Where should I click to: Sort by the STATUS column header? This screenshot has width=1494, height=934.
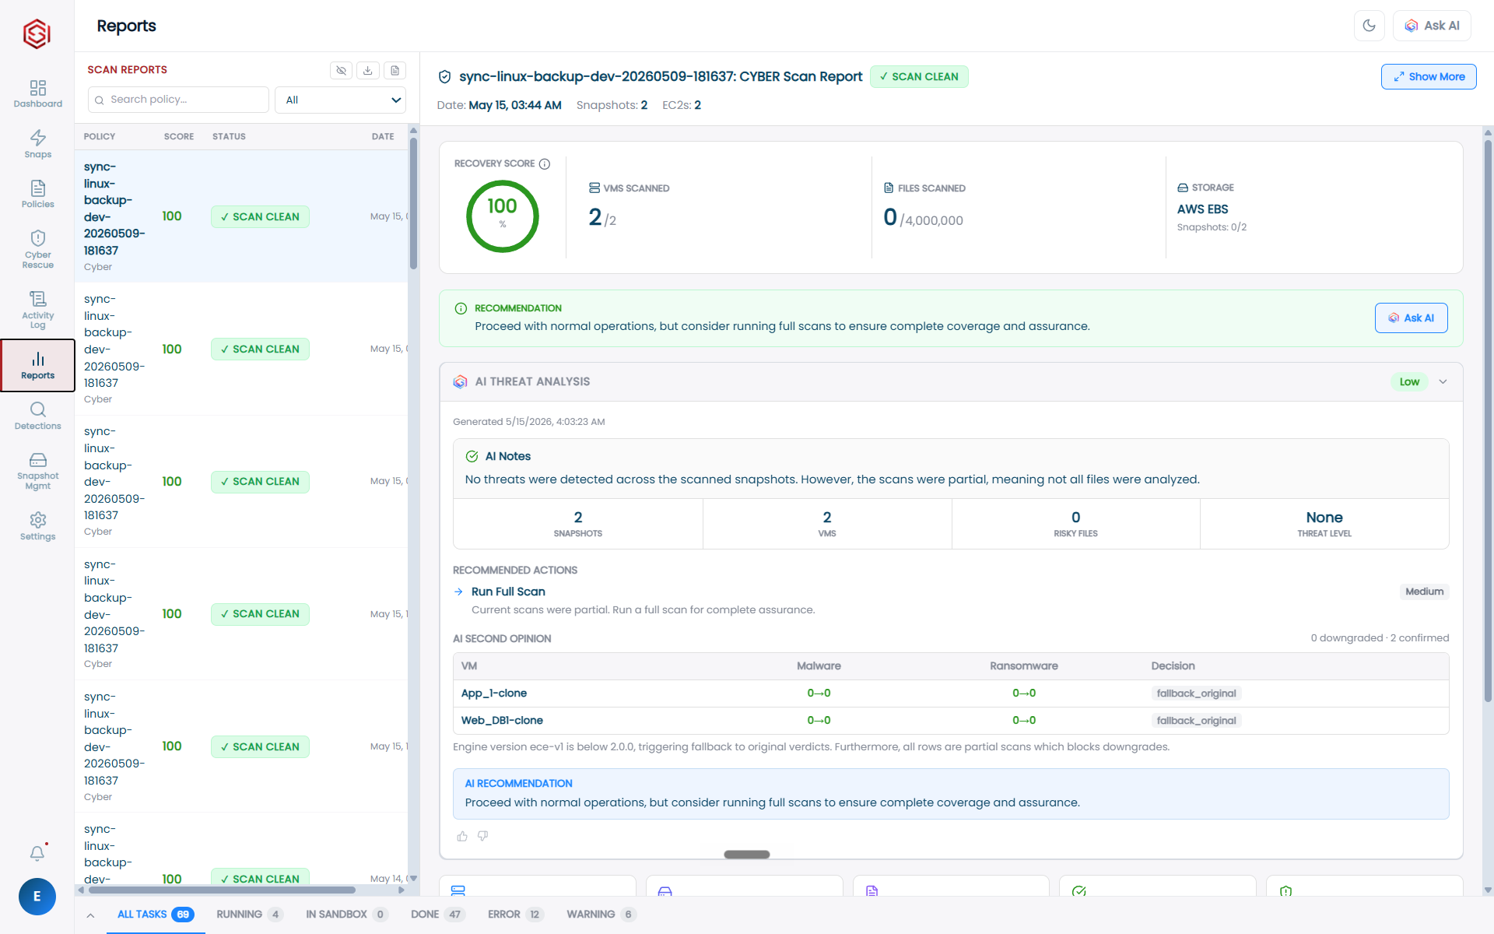229,136
